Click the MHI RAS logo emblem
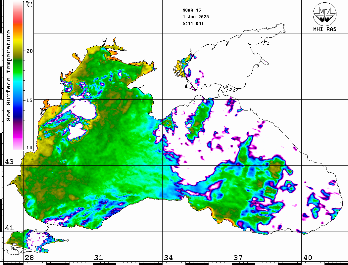Screen dimensions: 348x265 click(x=324, y=14)
